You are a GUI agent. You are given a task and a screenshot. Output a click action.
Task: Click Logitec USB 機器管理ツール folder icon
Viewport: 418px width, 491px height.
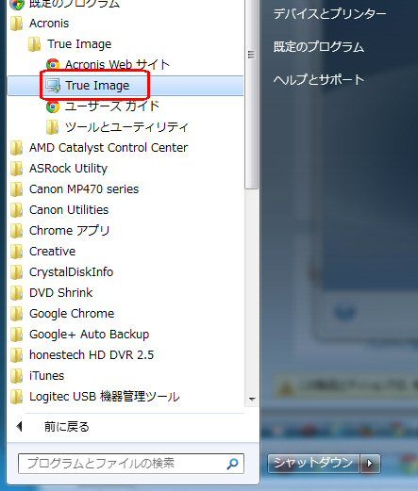[17, 397]
